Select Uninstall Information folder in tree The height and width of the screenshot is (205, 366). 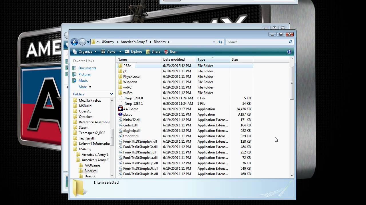click(94, 144)
